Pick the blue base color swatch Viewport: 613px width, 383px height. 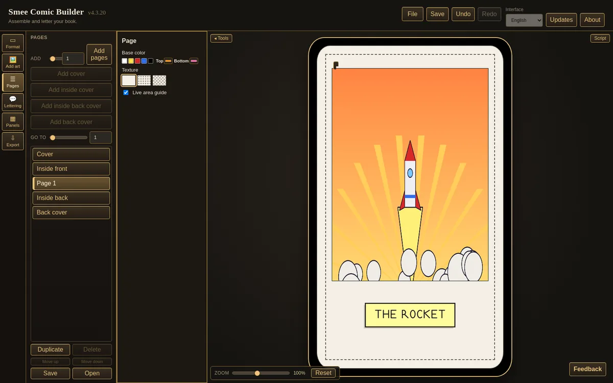point(144,61)
